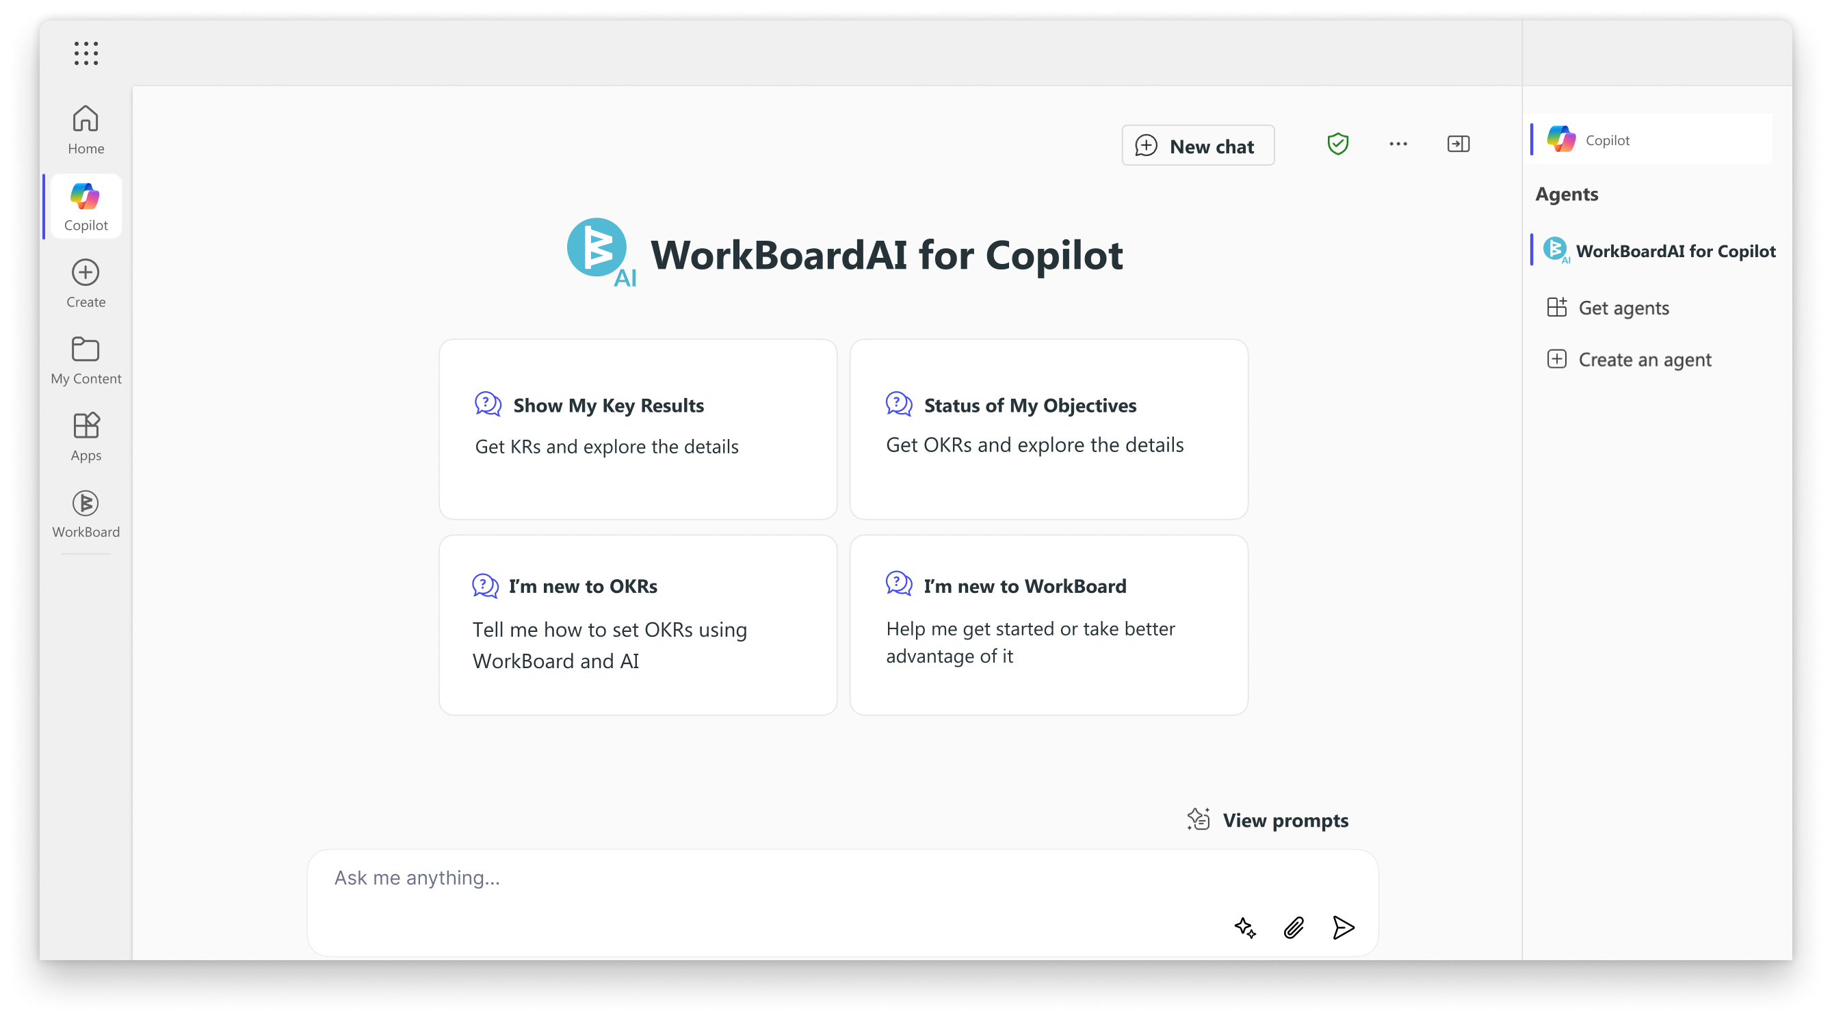Click the green shield protection icon

1337,144
